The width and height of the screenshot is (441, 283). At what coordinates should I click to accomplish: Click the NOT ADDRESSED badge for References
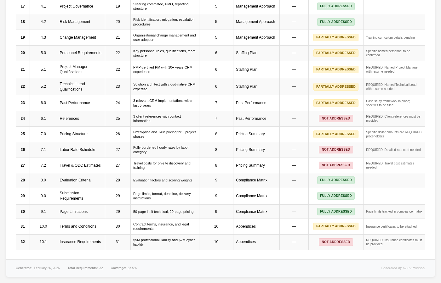coord(336,119)
